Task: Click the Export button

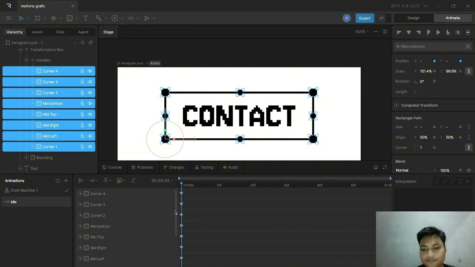Action: pos(364,18)
